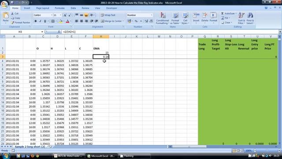Screen dimensions: 282x159
Task: Center text horizontally
Action: coord(82,21)
